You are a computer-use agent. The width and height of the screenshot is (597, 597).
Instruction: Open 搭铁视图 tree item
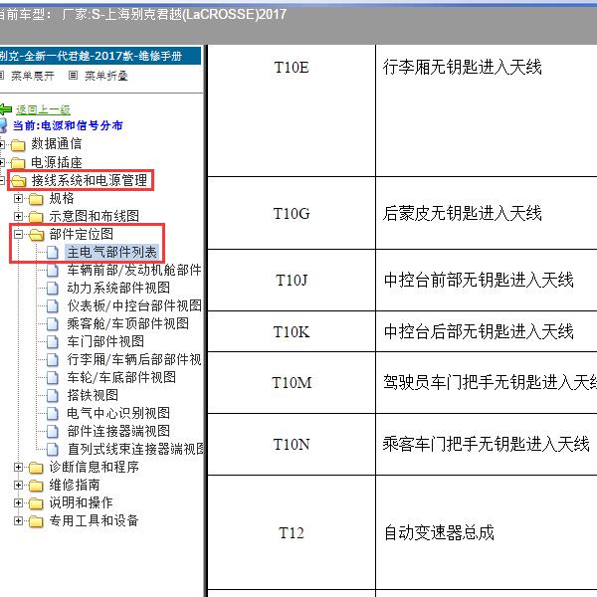pyautogui.click(x=93, y=395)
